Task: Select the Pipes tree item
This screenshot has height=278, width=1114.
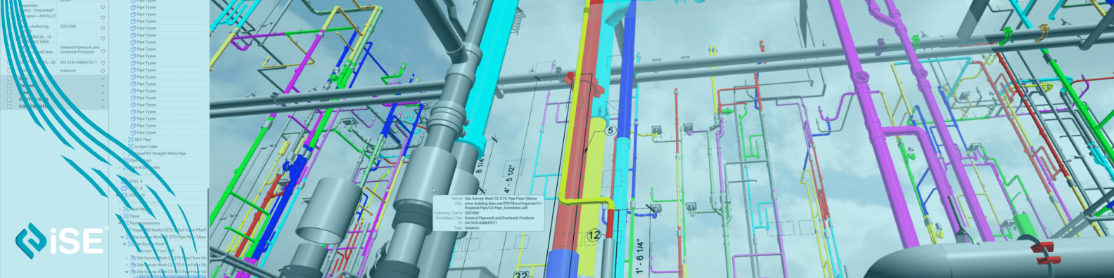Action: (x=135, y=216)
